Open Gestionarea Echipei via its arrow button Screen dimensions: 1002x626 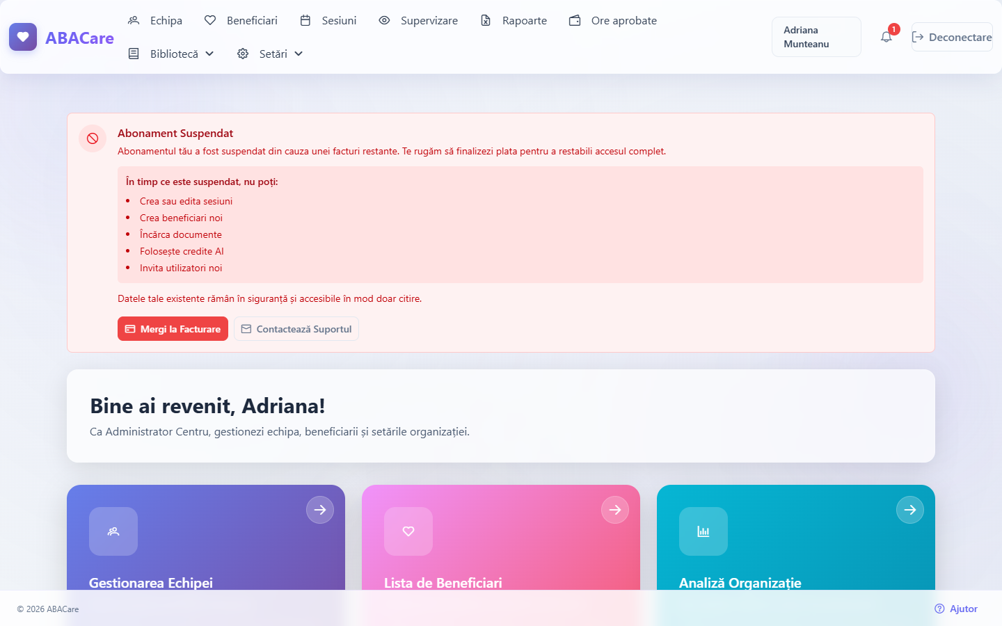320,510
